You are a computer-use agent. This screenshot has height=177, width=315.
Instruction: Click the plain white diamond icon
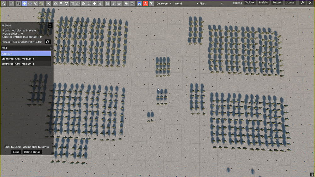(94, 3)
